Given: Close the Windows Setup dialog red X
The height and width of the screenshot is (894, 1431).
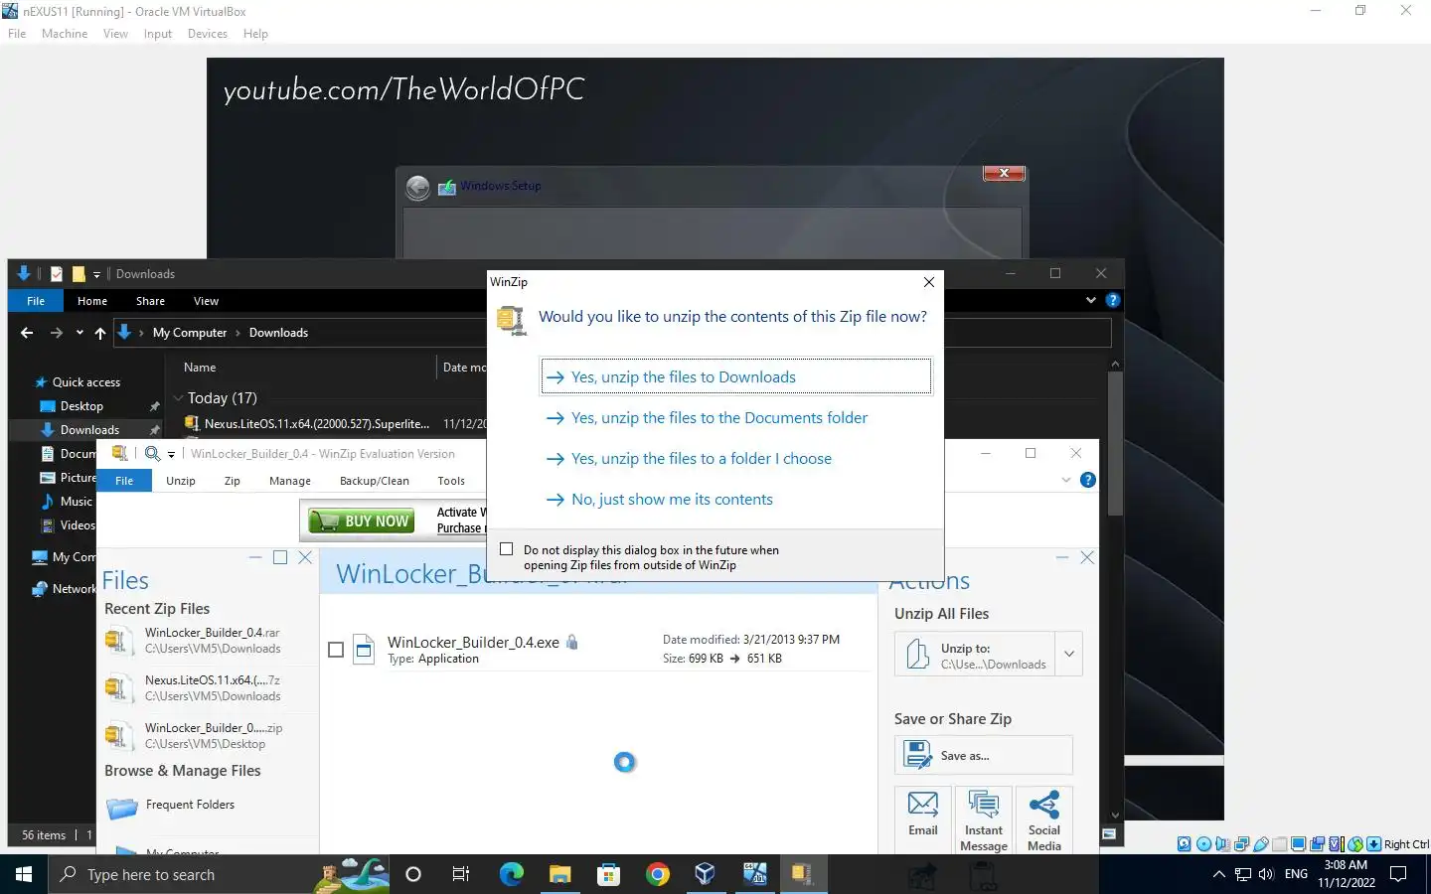Looking at the screenshot, I should tap(1004, 173).
